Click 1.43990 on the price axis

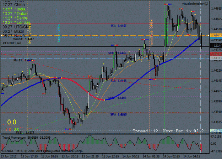[216, 101]
